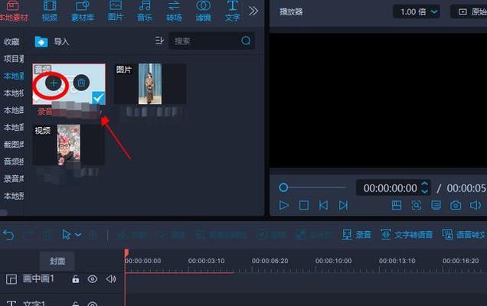This screenshot has width=487, height=306.
Task: Play the preview
Action: tap(284, 206)
